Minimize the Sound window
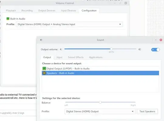This screenshot has height=121, width=164. [156, 40]
